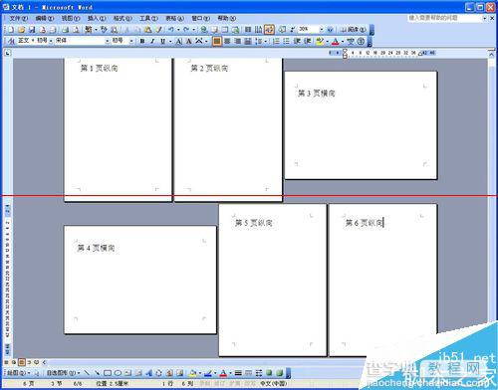Toggle Align Right button
Viewport: 498px width, 390px height.
238,41
